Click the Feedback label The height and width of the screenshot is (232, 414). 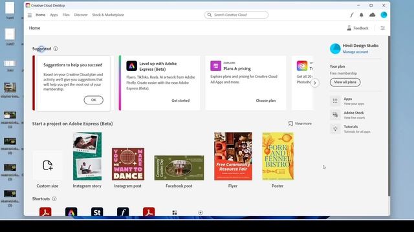click(x=361, y=28)
